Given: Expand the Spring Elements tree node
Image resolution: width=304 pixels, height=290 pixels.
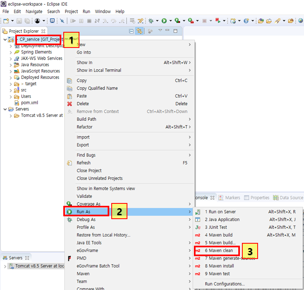Looking at the screenshot, I should 10,52.
